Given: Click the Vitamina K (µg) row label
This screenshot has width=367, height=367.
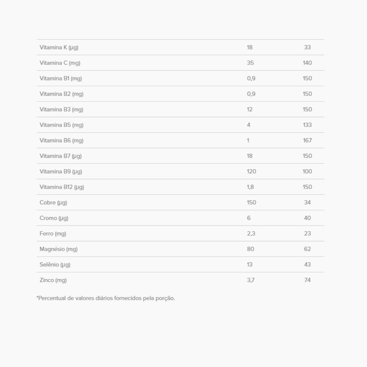Looking at the screenshot, I should pos(59,47).
